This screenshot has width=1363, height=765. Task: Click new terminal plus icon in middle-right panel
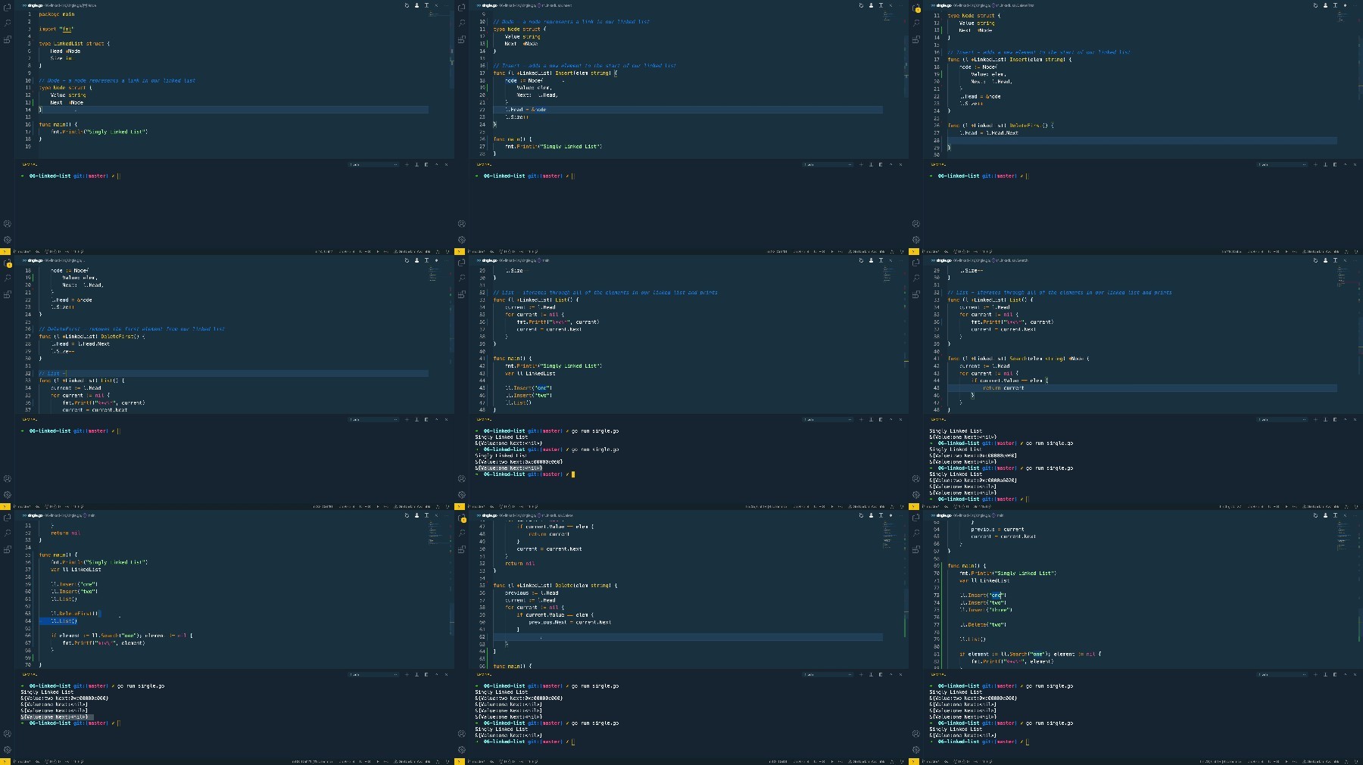[x=1315, y=419]
